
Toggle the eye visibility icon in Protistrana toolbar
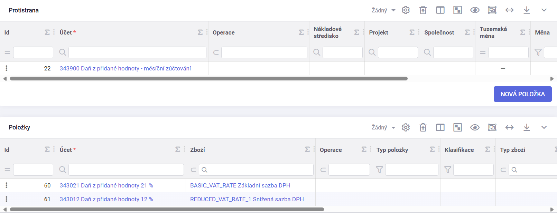(x=475, y=10)
